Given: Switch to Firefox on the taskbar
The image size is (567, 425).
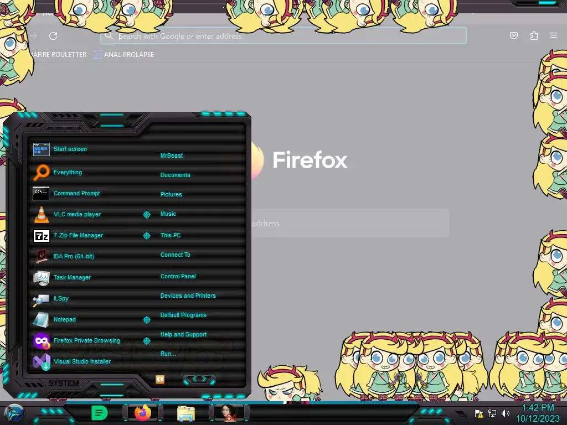Looking at the screenshot, I should pyautogui.click(x=143, y=413).
